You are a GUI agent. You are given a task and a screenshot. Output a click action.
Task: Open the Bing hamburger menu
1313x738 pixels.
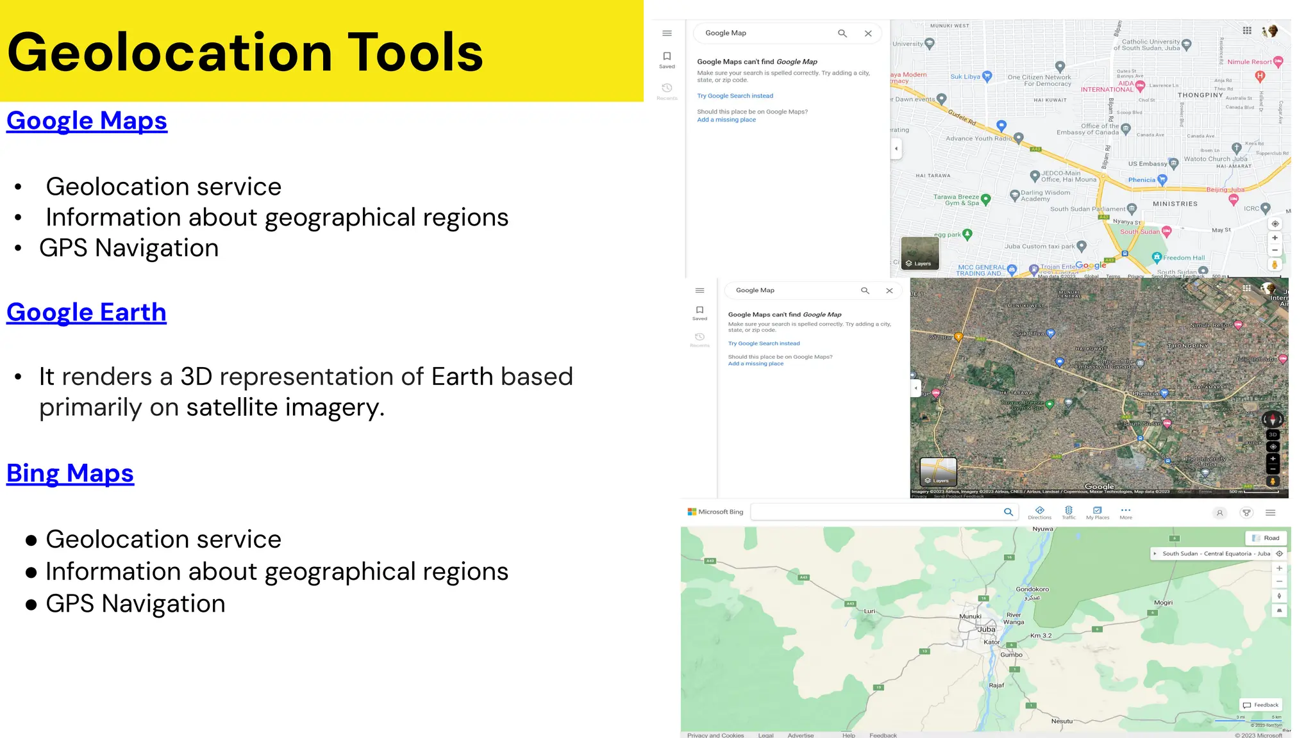(1271, 512)
